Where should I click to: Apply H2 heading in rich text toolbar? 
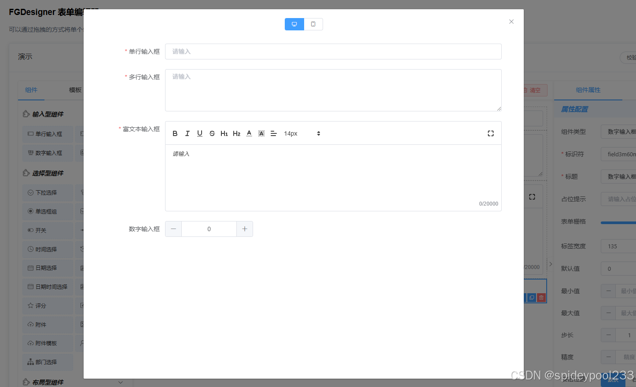[237, 133]
